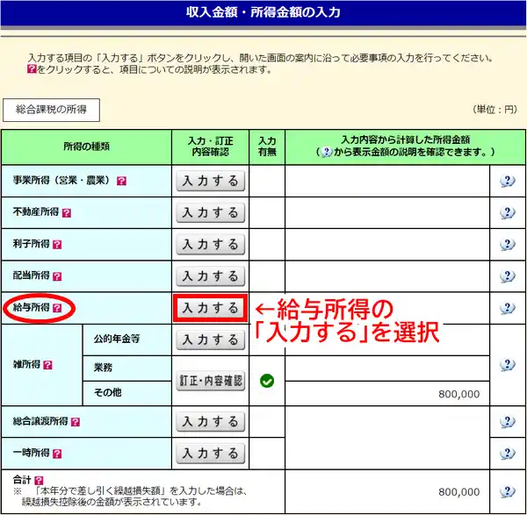Click help icon beside 総合譲渡所得
The height and width of the screenshot is (515, 527).
coord(76,422)
